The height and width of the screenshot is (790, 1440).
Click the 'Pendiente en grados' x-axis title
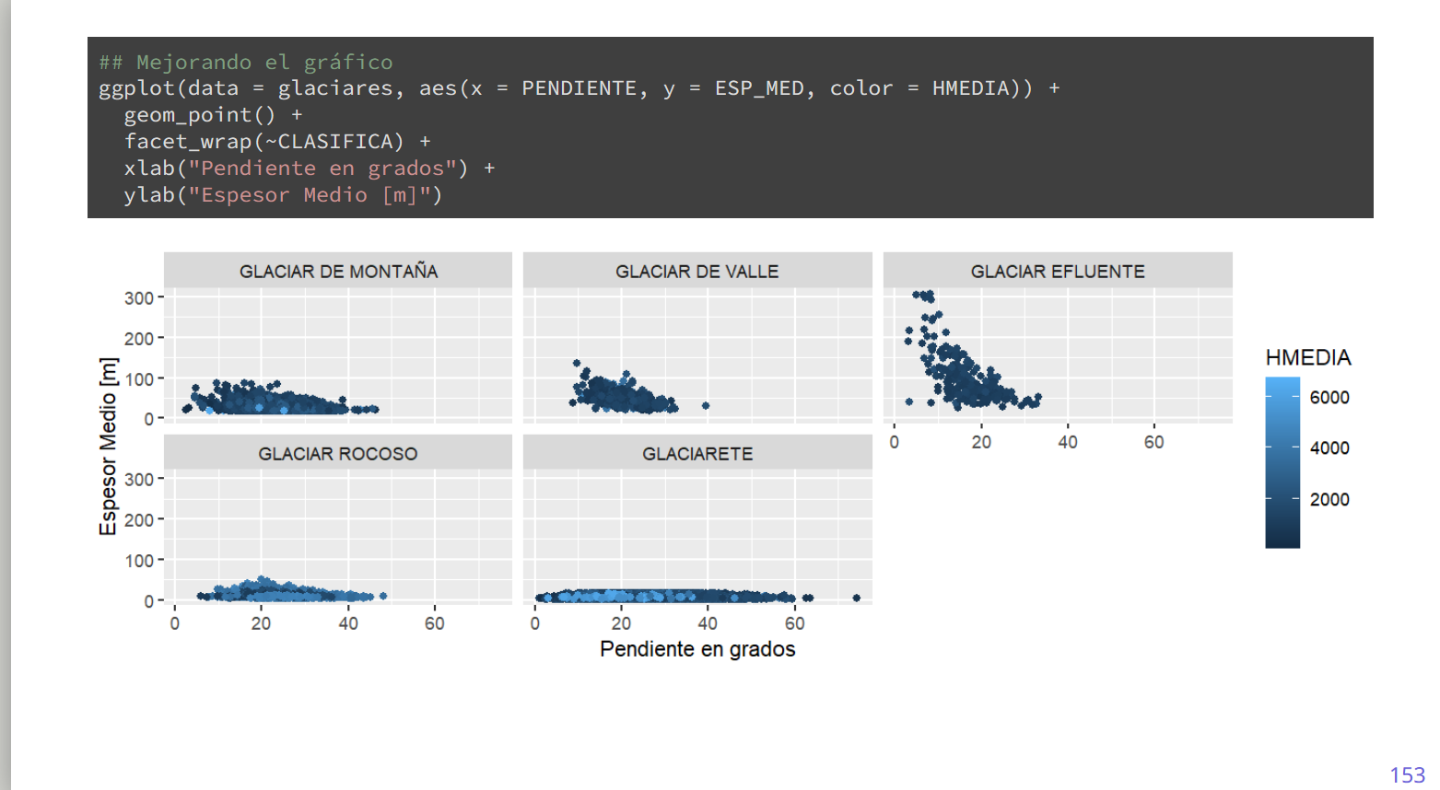pyautogui.click(x=697, y=649)
